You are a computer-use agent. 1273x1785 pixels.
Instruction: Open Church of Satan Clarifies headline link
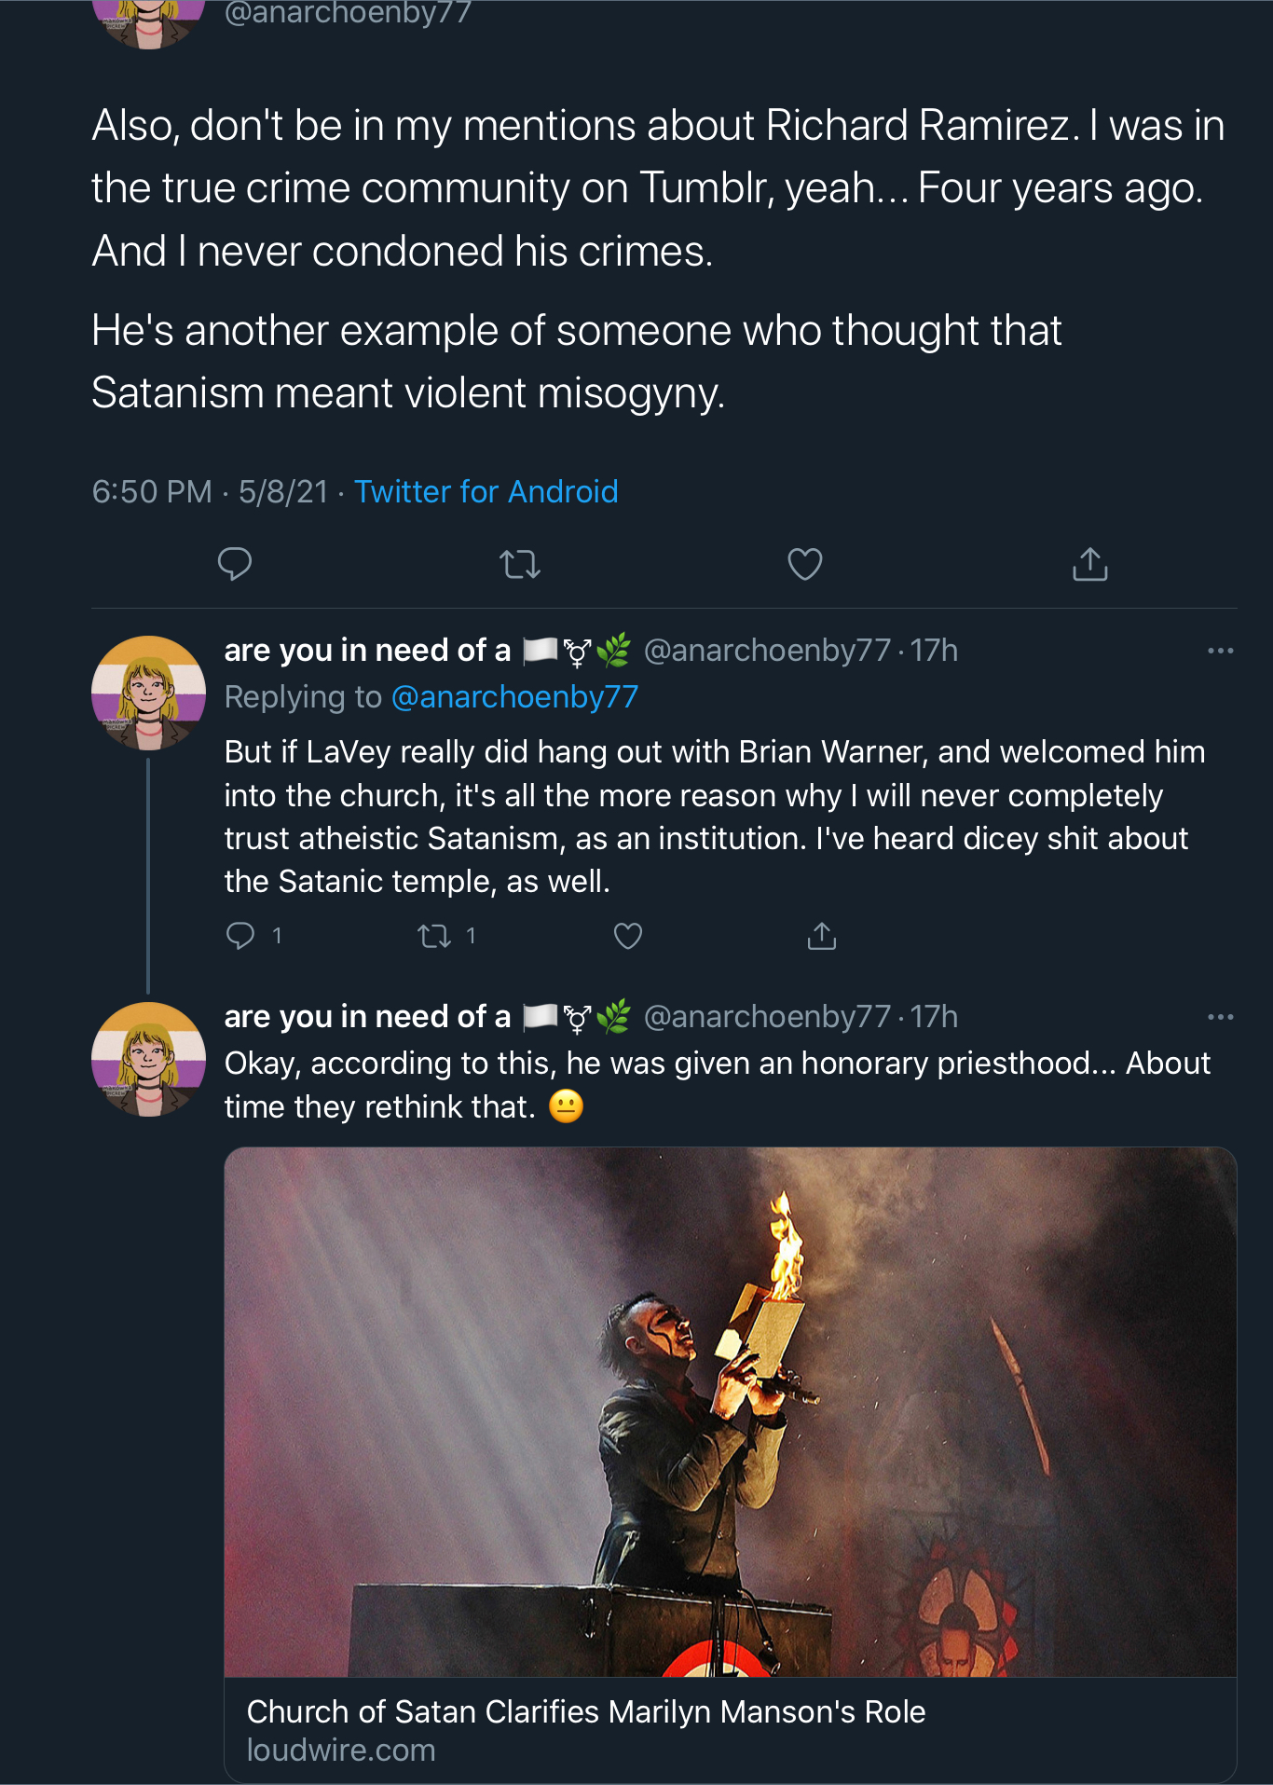(x=586, y=1711)
